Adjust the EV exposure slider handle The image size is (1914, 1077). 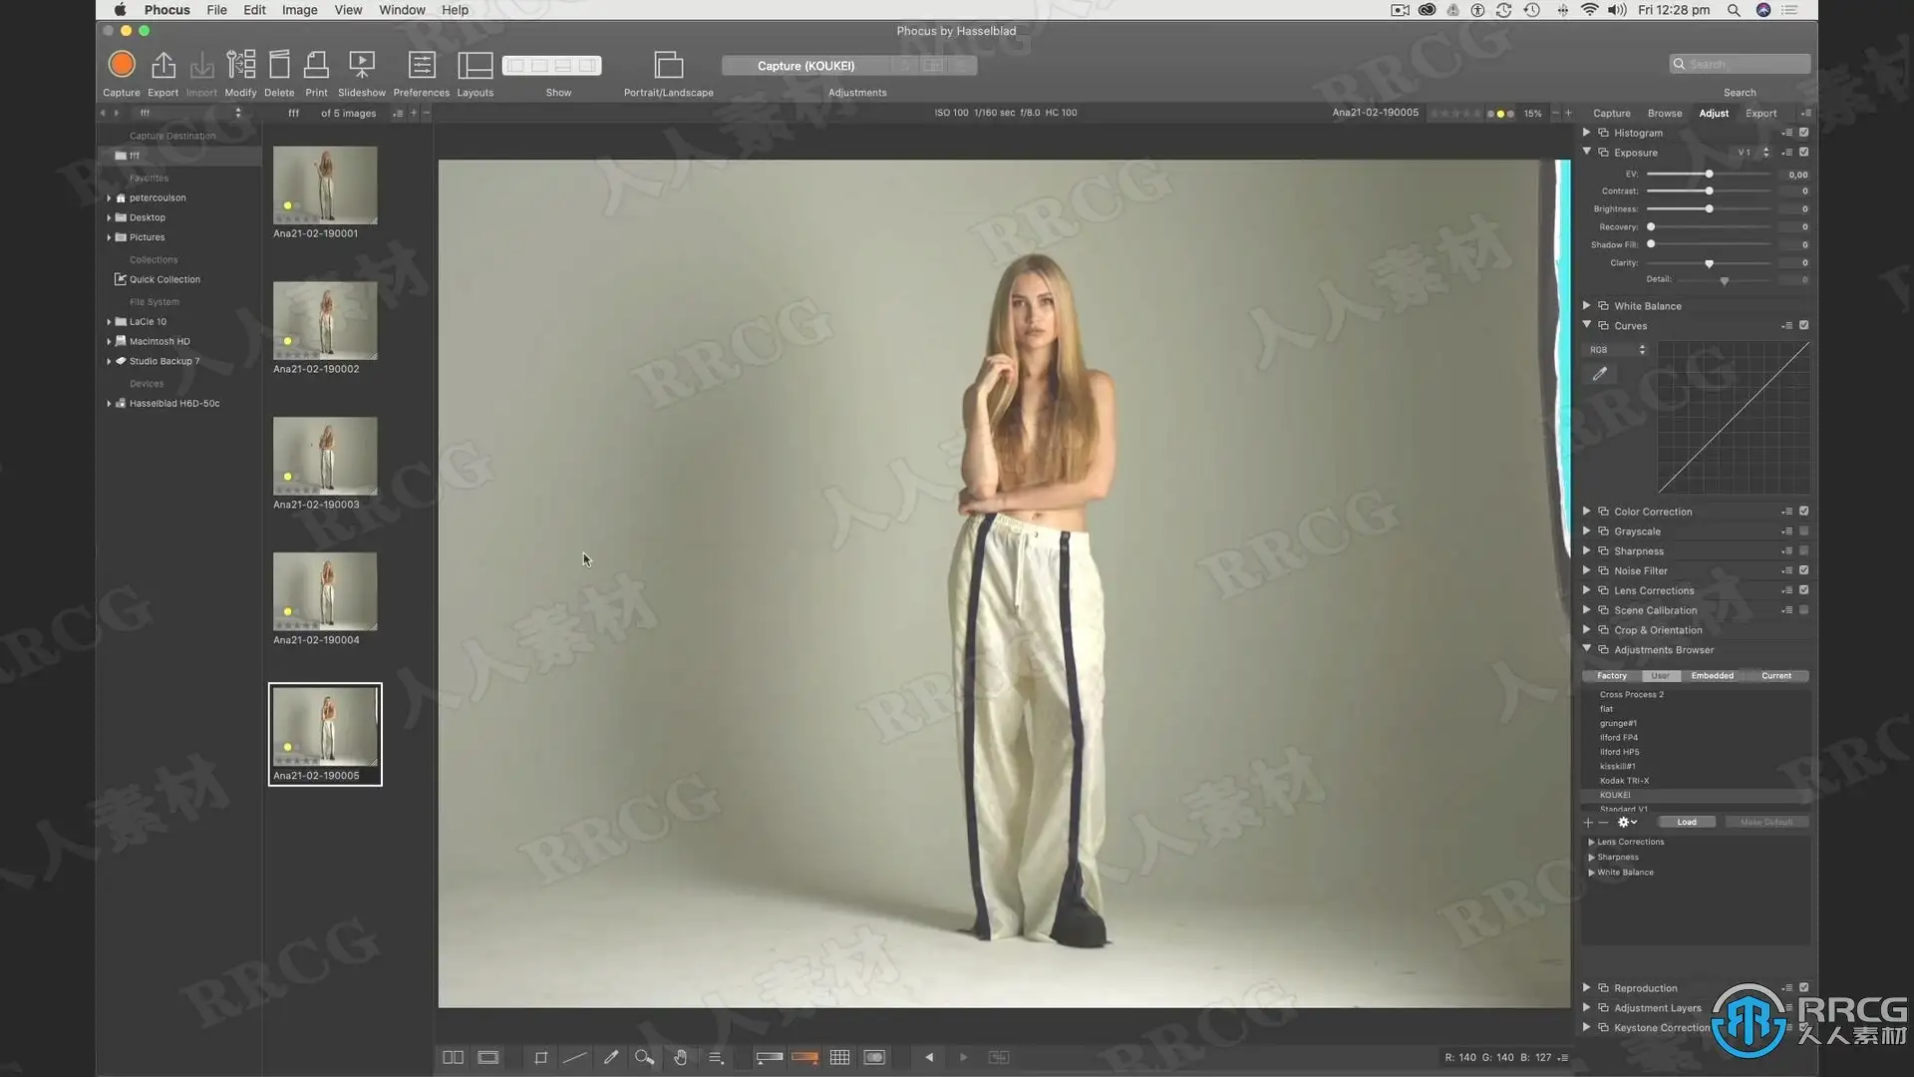click(x=1709, y=175)
